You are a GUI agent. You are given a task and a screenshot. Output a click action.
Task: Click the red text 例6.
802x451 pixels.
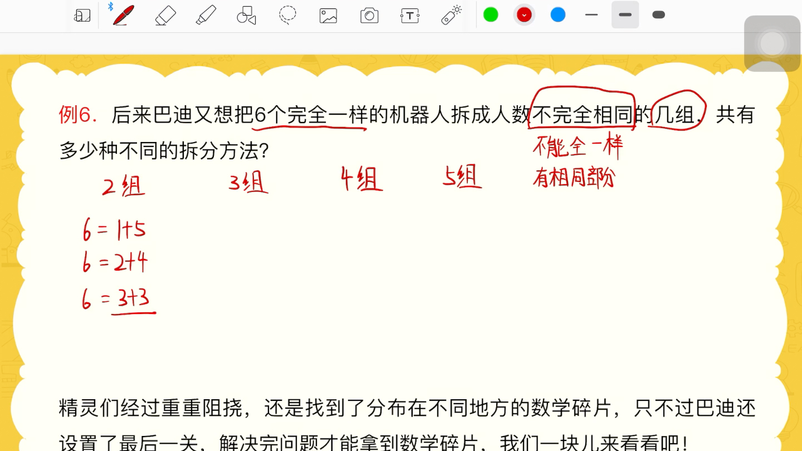coord(79,115)
